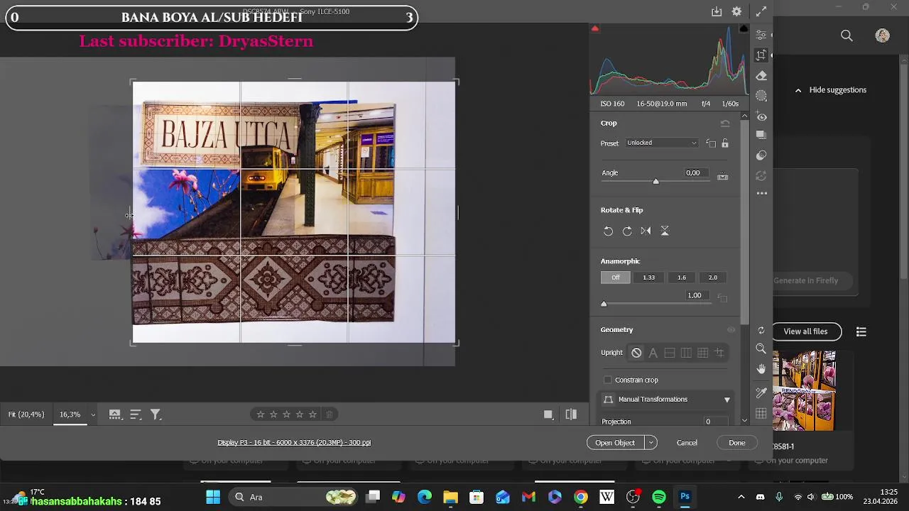Open the sort menu icon
Screen dimensions: 909x511
[x=136, y=414]
